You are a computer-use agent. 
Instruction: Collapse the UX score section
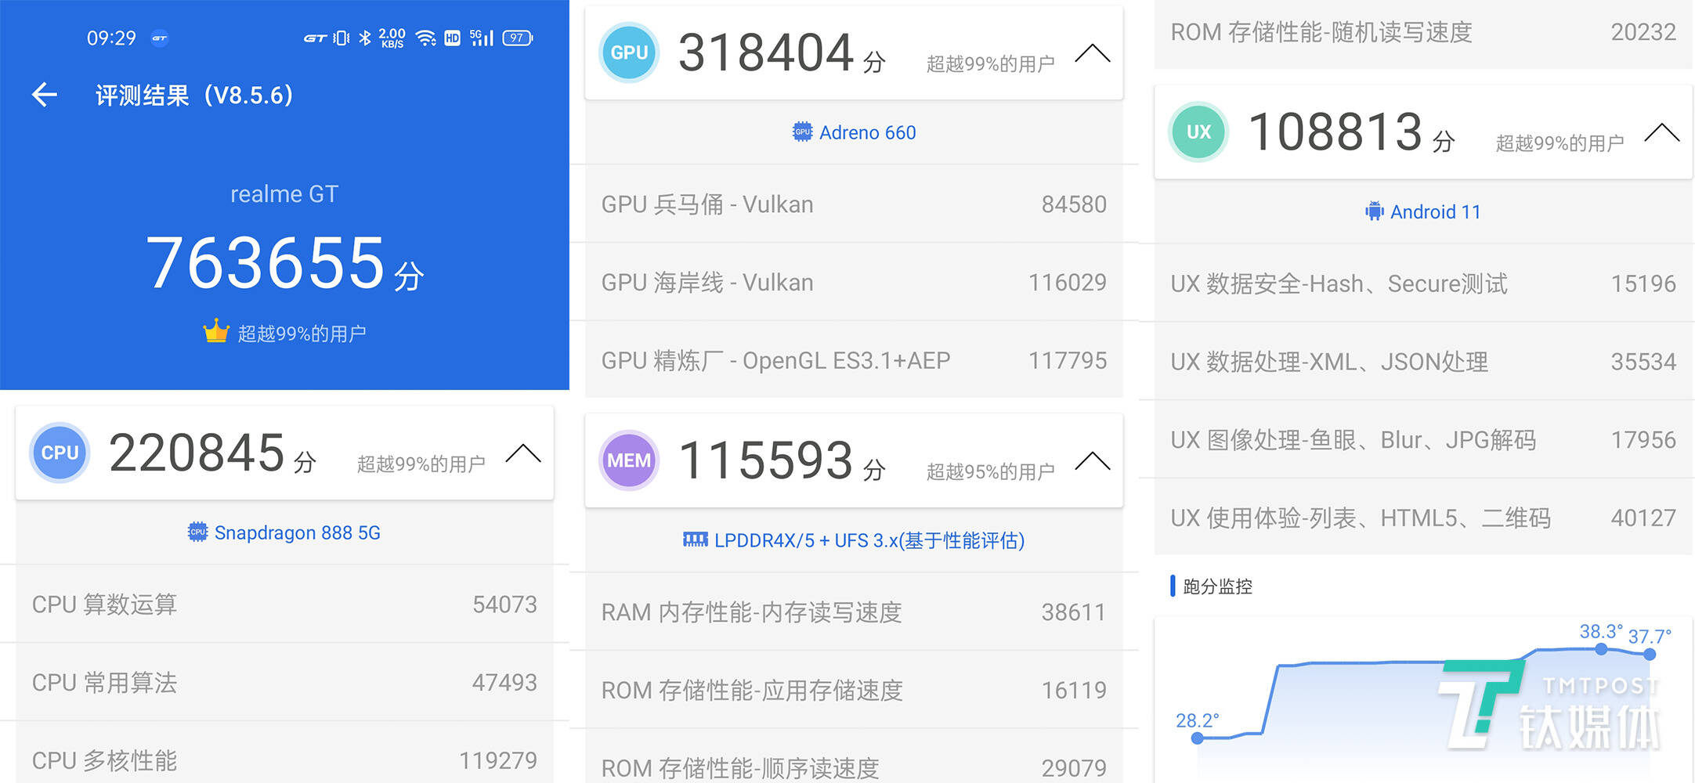point(1662,132)
